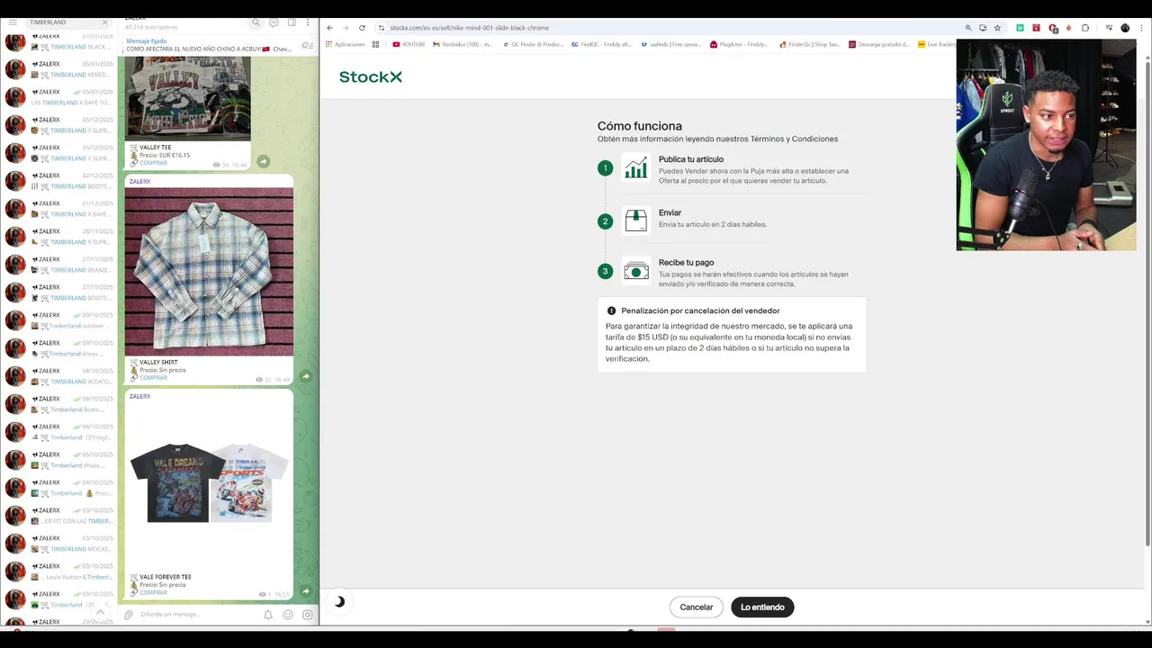This screenshot has width=1152, height=648.
Task: Open the Telegram hamburger menu
Action: (13, 22)
